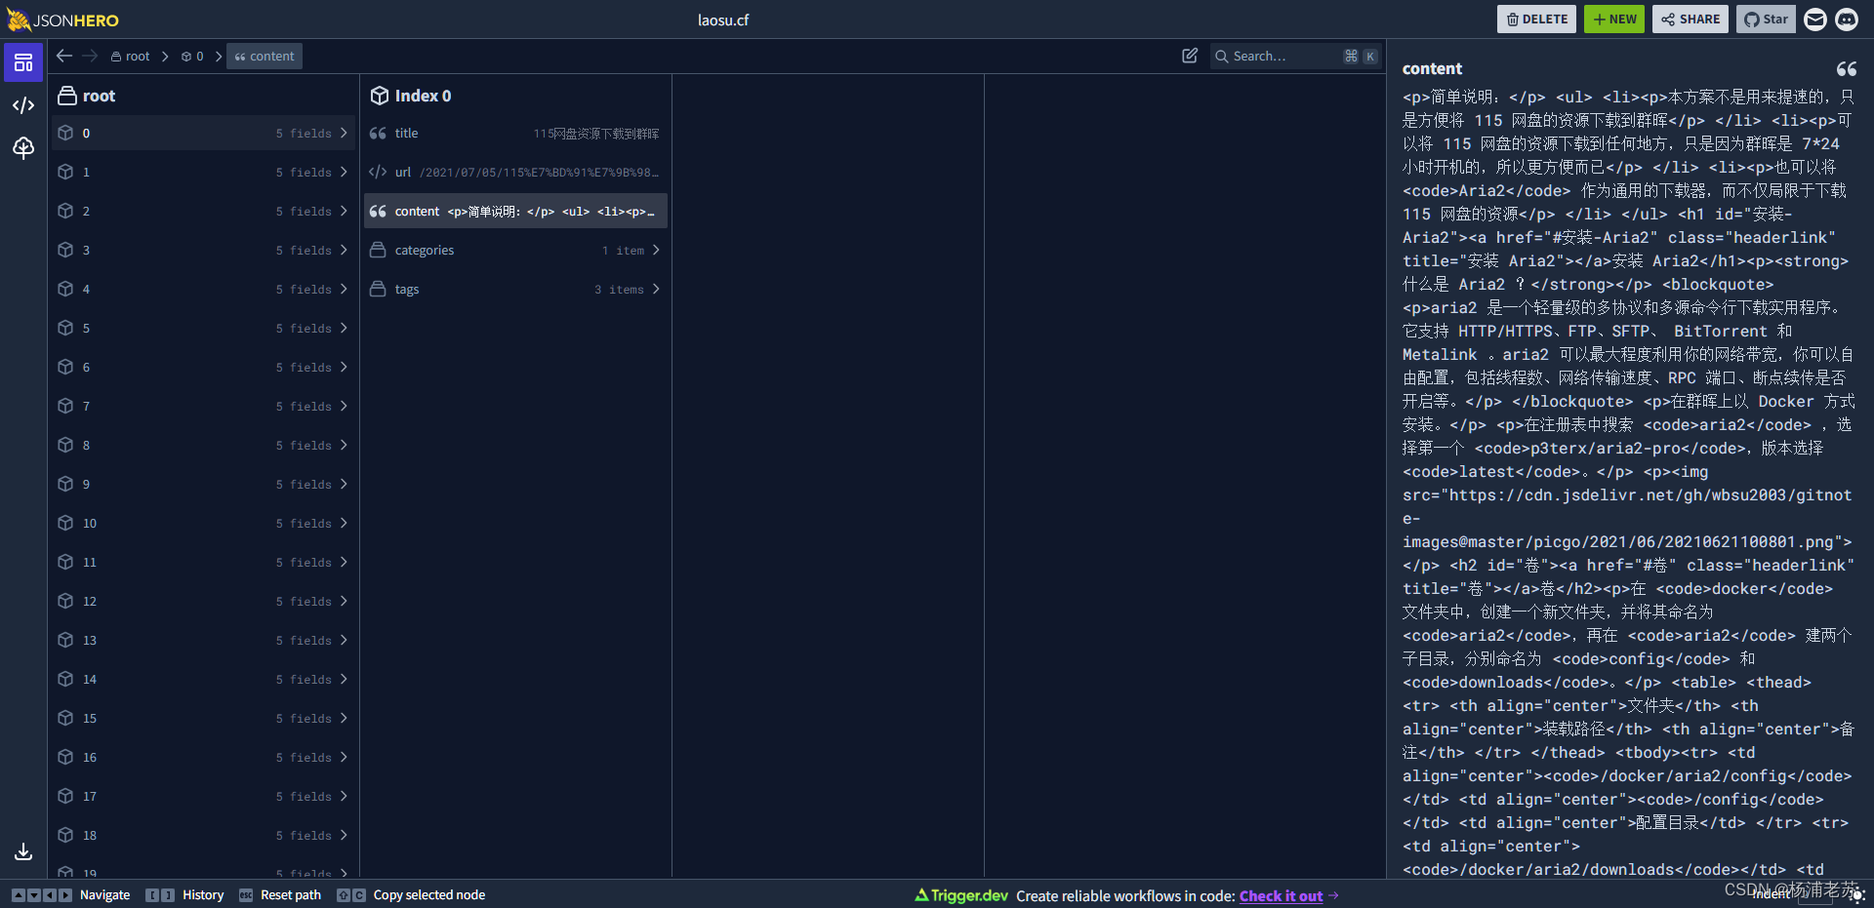Select the title field row
Image resolution: width=1874 pixels, height=908 pixels.
pyautogui.click(x=515, y=133)
